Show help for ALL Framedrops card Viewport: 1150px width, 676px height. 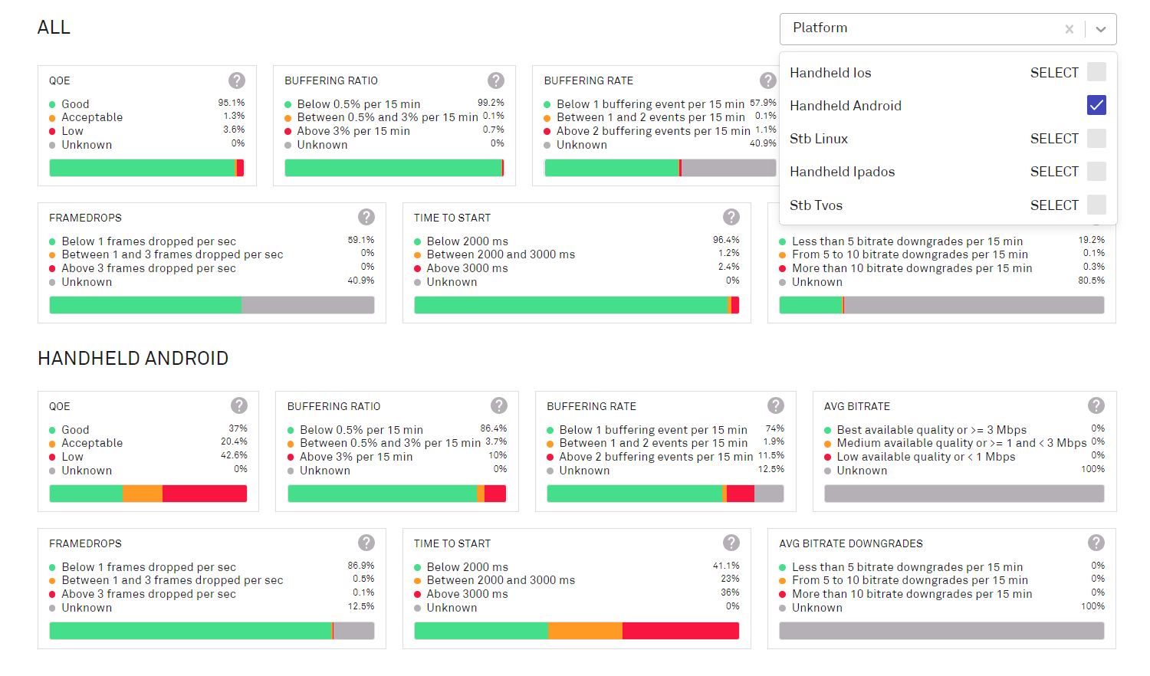click(x=366, y=218)
